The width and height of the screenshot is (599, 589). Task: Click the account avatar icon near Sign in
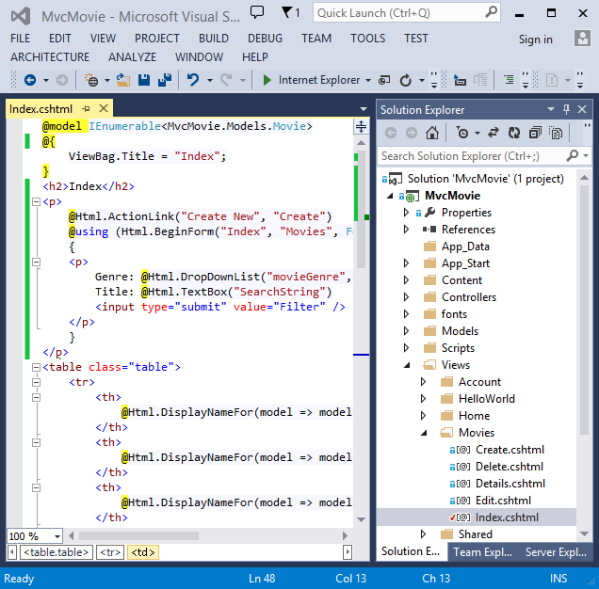pyautogui.click(x=582, y=39)
